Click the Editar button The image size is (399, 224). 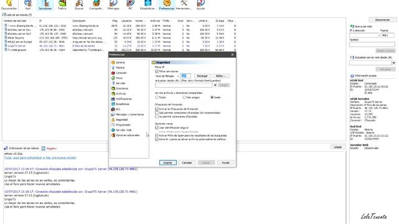tap(221, 76)
